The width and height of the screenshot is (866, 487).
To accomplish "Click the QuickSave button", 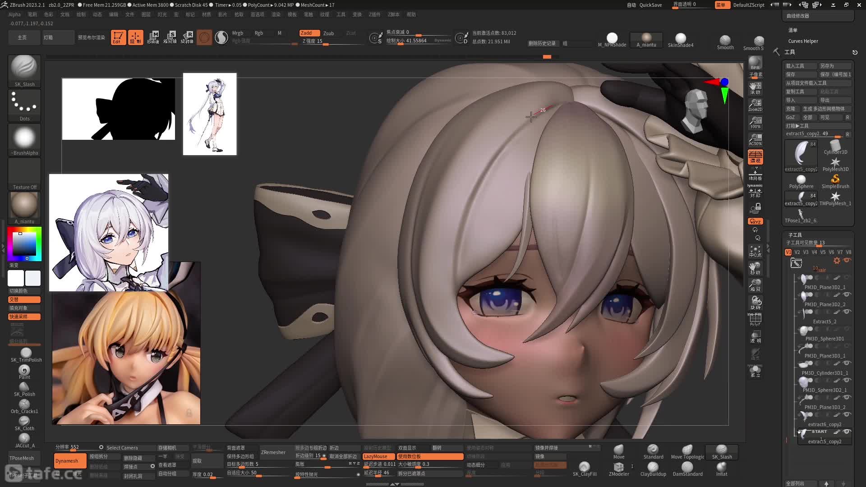I will click(x=650, y=5).
